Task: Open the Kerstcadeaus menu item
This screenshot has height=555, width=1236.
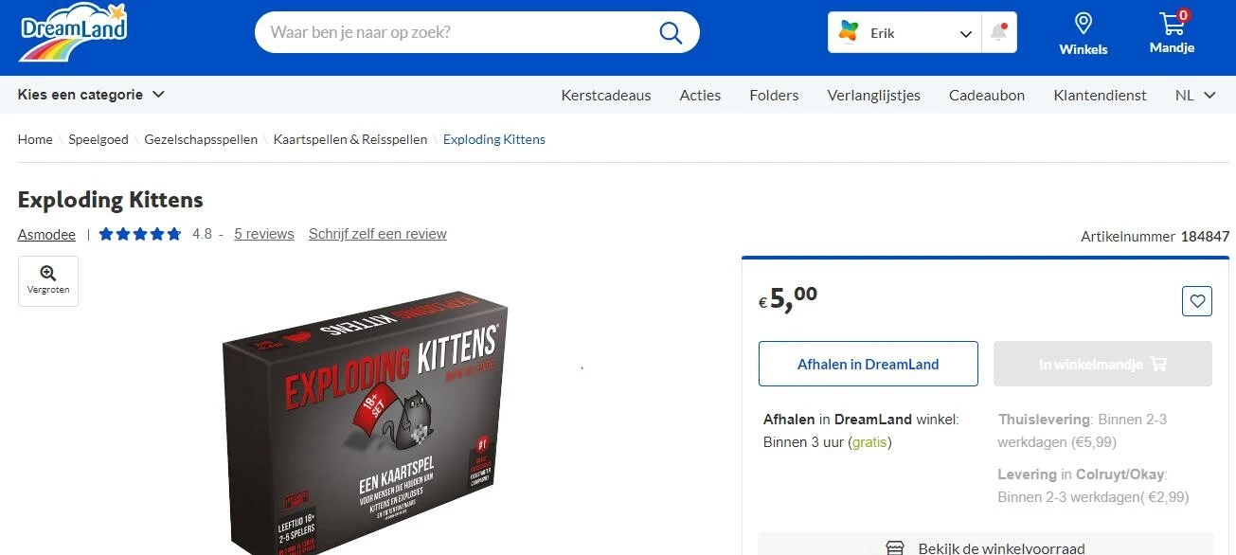Action: pos(606,95)
